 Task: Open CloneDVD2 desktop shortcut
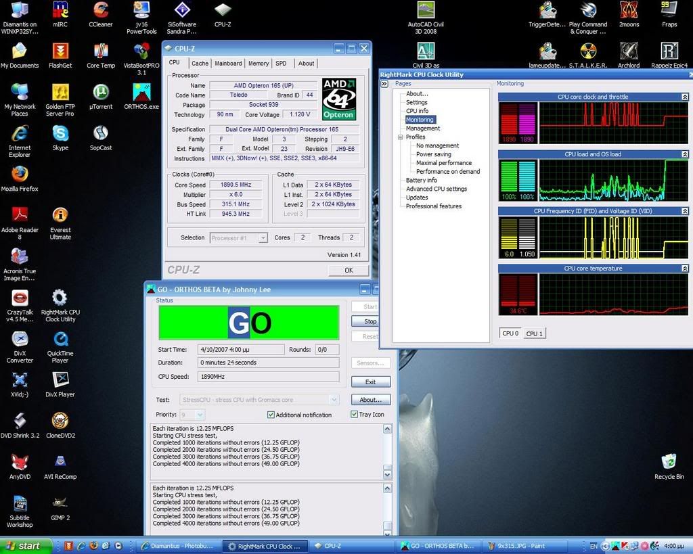[x=60, y=425]
